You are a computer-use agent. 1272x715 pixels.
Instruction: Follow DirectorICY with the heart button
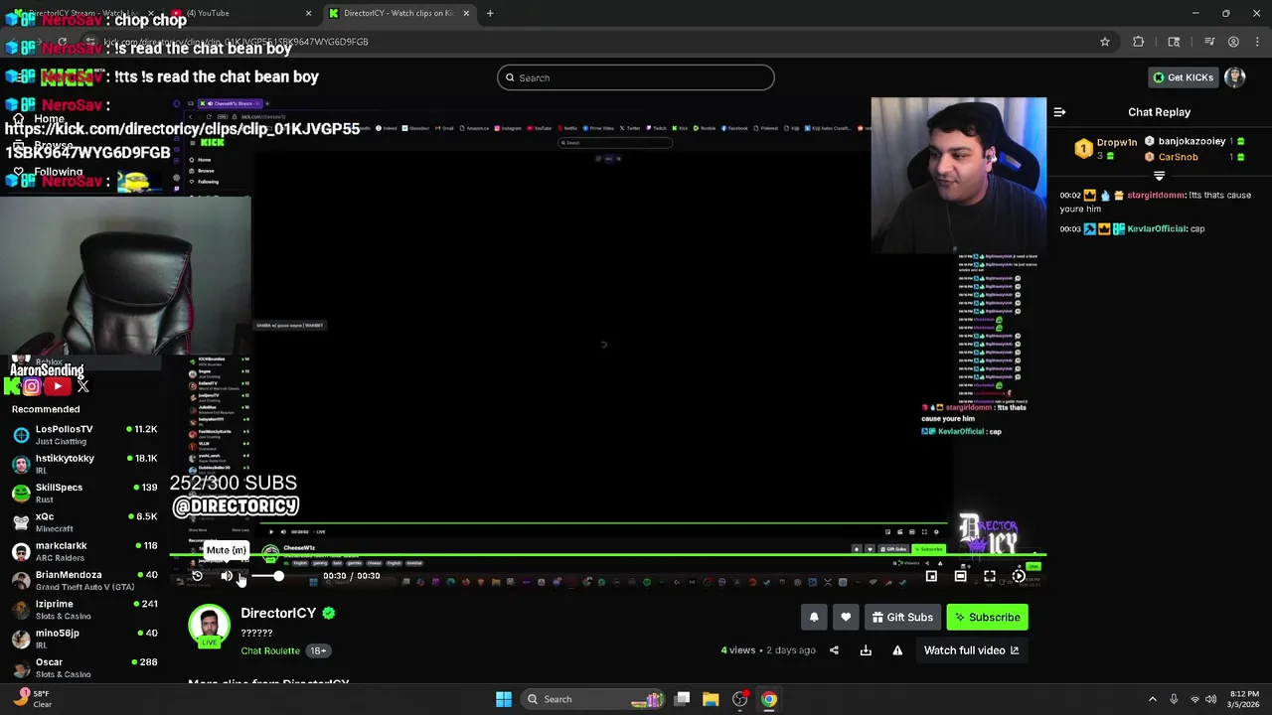[x=846, y=618]
